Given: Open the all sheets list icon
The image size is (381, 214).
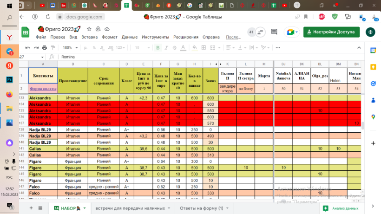Looking at the screenshot, I should (x=40, y=208).
